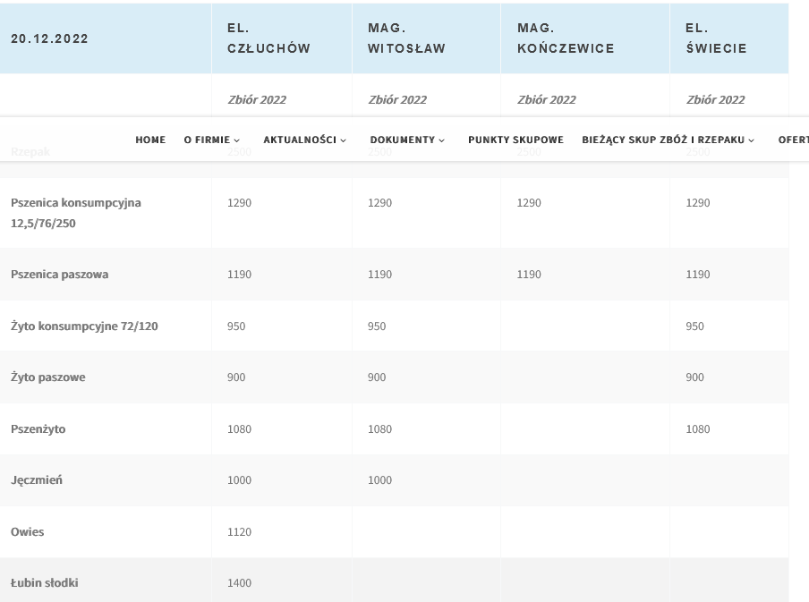This screenshot has width=809, height=602.
Task: Click the MAG. KOŃCZEWICE column header
Action: click(x=566, y=38)
